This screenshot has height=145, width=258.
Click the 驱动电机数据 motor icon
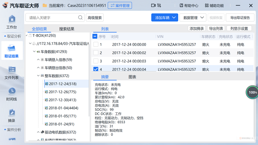(42, 132)
